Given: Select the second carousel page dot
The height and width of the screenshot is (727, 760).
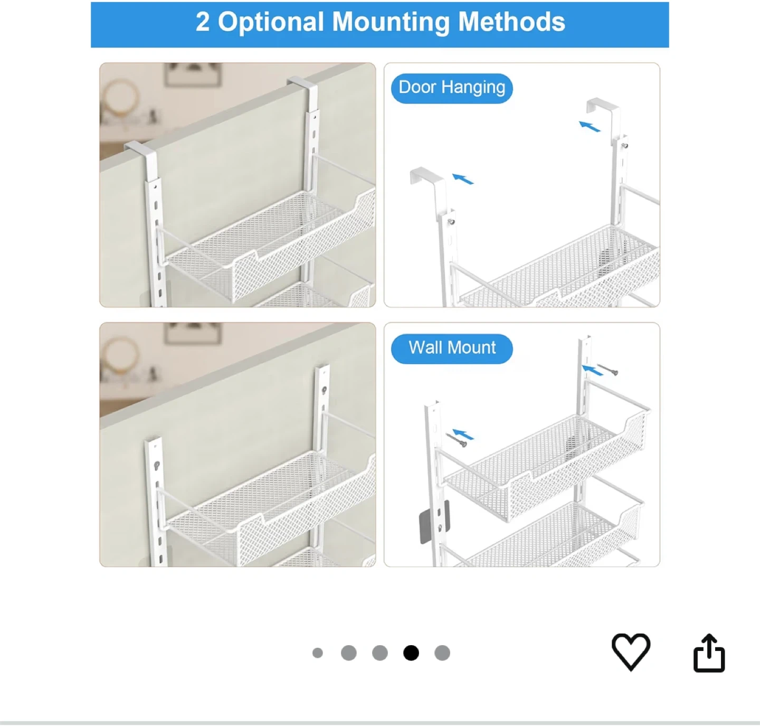Looking at the screenshot, I should [349, 653].
